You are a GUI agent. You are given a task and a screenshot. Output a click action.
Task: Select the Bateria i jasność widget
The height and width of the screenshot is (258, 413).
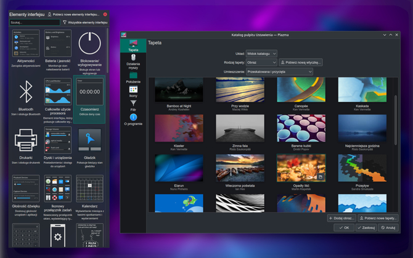58,43
